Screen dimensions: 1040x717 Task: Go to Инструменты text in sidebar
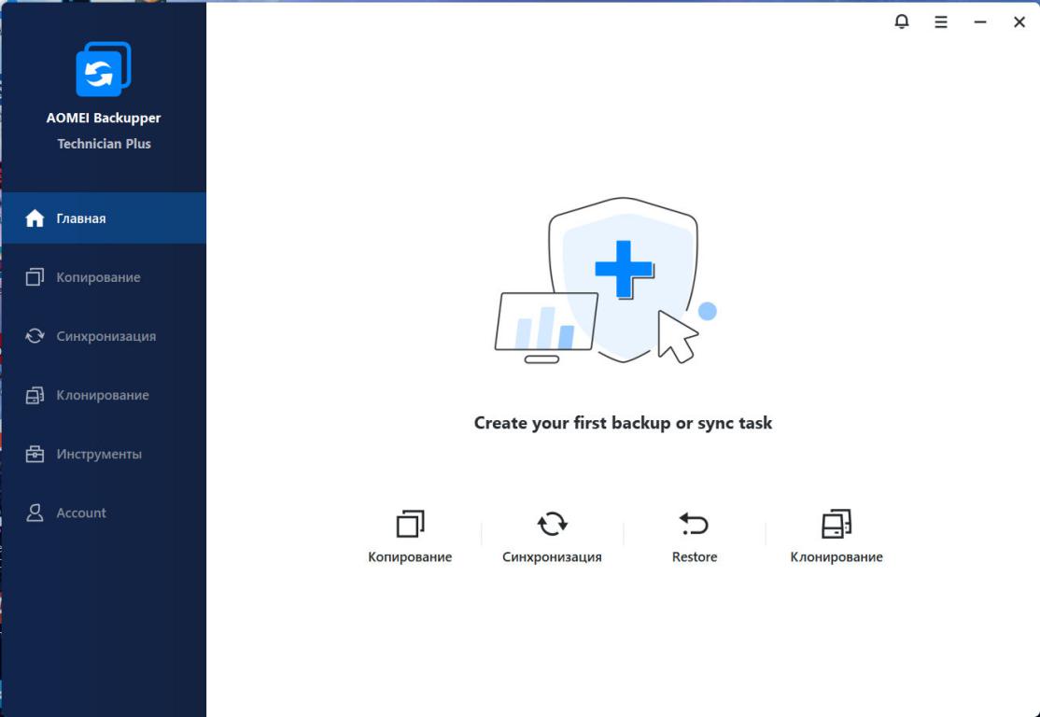pos(99,455)
